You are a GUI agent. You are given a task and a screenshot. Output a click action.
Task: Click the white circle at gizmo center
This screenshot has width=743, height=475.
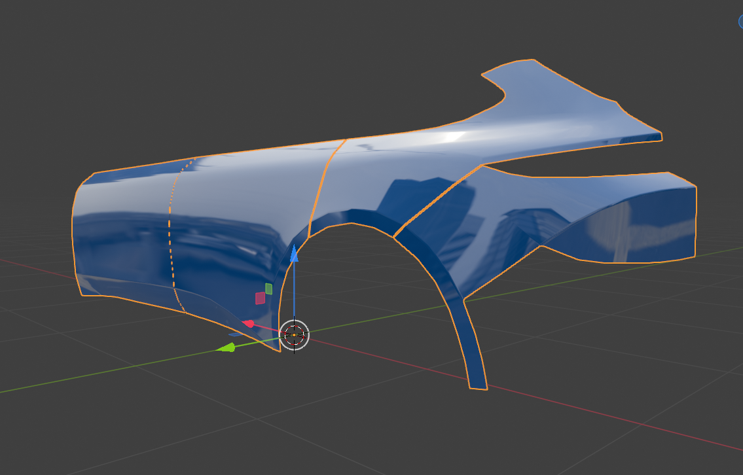pos(295,335)
